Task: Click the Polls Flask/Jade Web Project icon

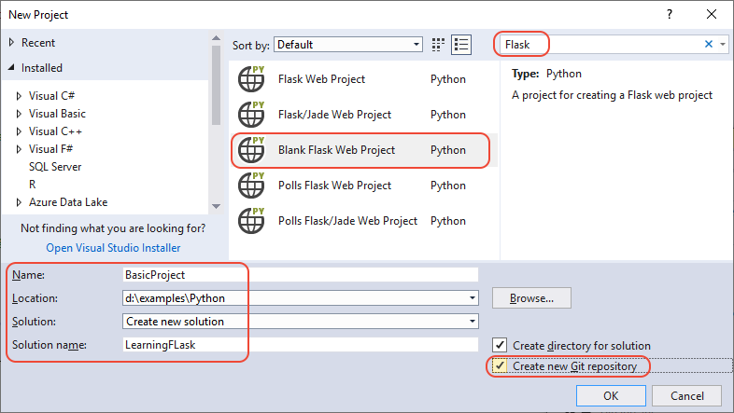Action: coord(252,221)
